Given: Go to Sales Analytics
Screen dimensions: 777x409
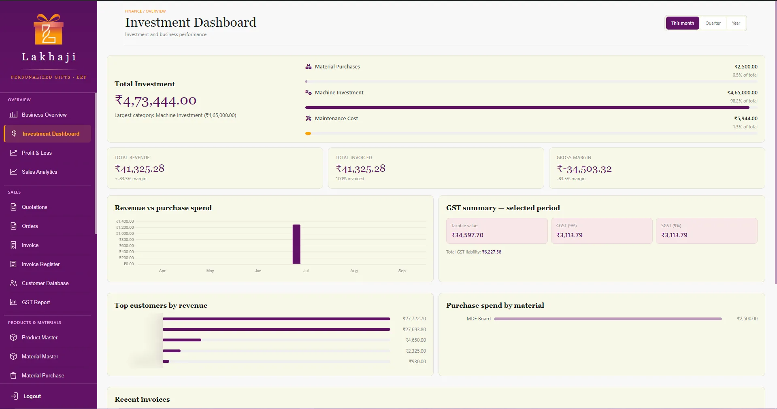Looking at the screenshot, I should (x=47, y=172).
